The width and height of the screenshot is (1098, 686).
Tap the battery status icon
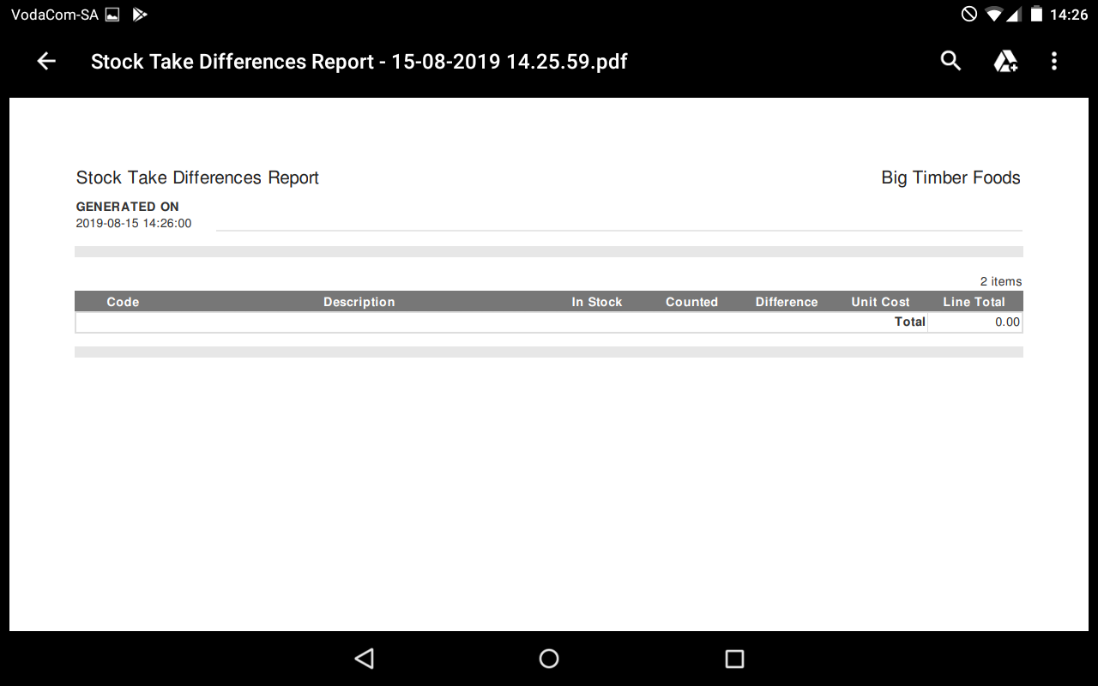tap(1036, 15)
